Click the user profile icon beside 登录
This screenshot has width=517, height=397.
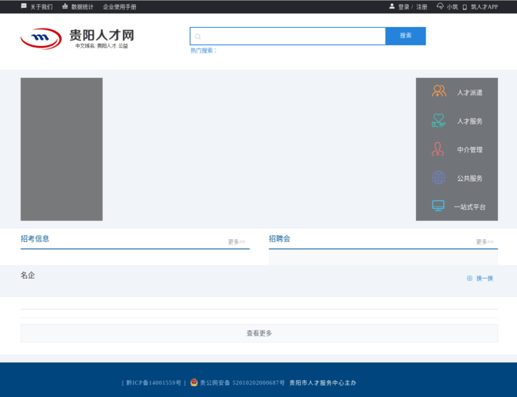(391, 6)
